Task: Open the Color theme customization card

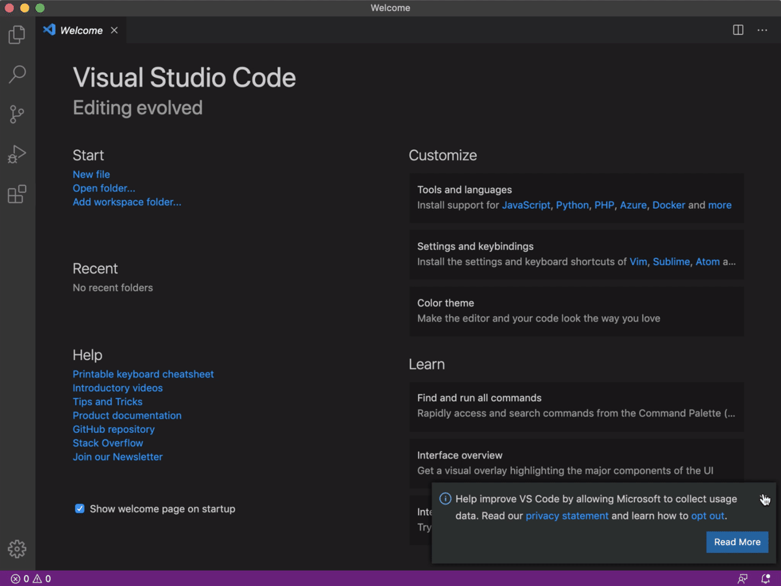Action: (576, 311)
